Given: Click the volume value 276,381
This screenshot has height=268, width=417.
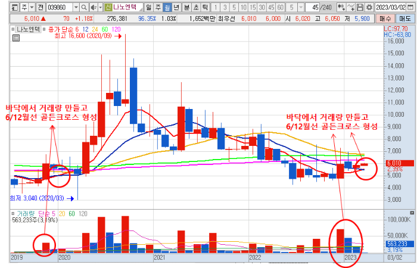Looking at the screenshot, I should pos(117,19).
